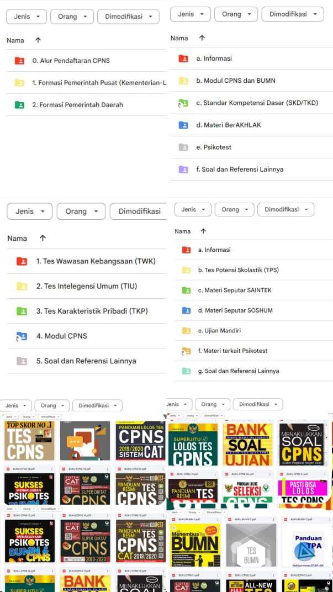This screenshot has width=333, height=592.
Task: Click the shortcut folder icon of f. Materi terkait Psikotest
Action: pyautogui.click(x=186, y=351)
